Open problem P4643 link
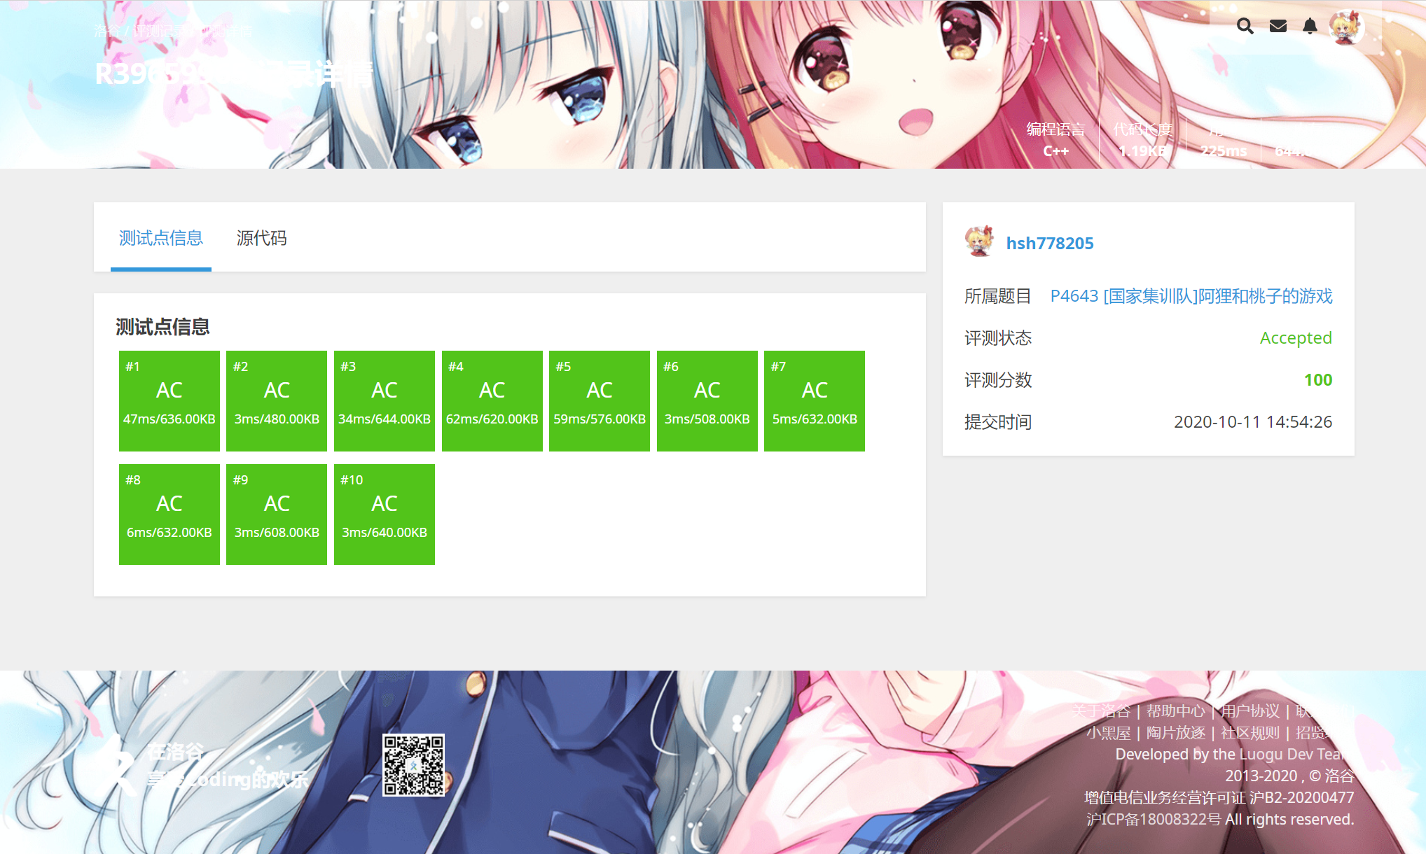Viewport: 1426px width, 854px height. click(x=1191, y=296)
